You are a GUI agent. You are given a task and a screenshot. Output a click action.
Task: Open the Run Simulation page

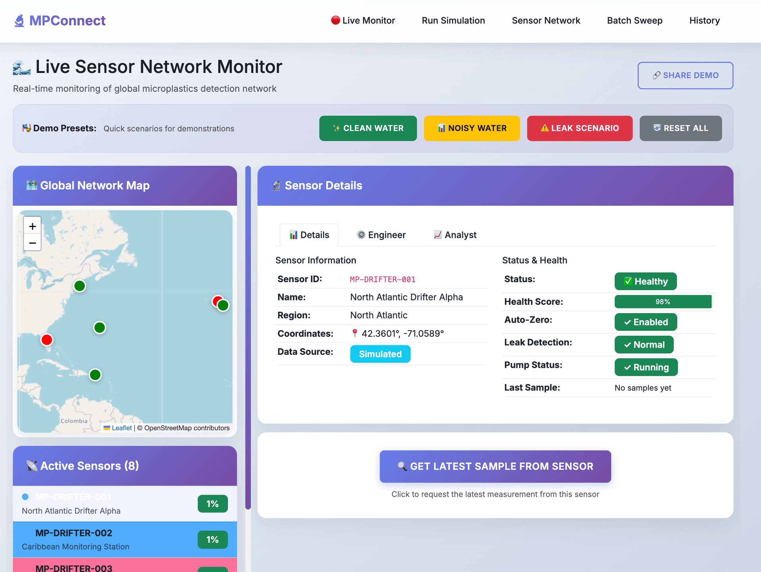(x=453, y=21)
